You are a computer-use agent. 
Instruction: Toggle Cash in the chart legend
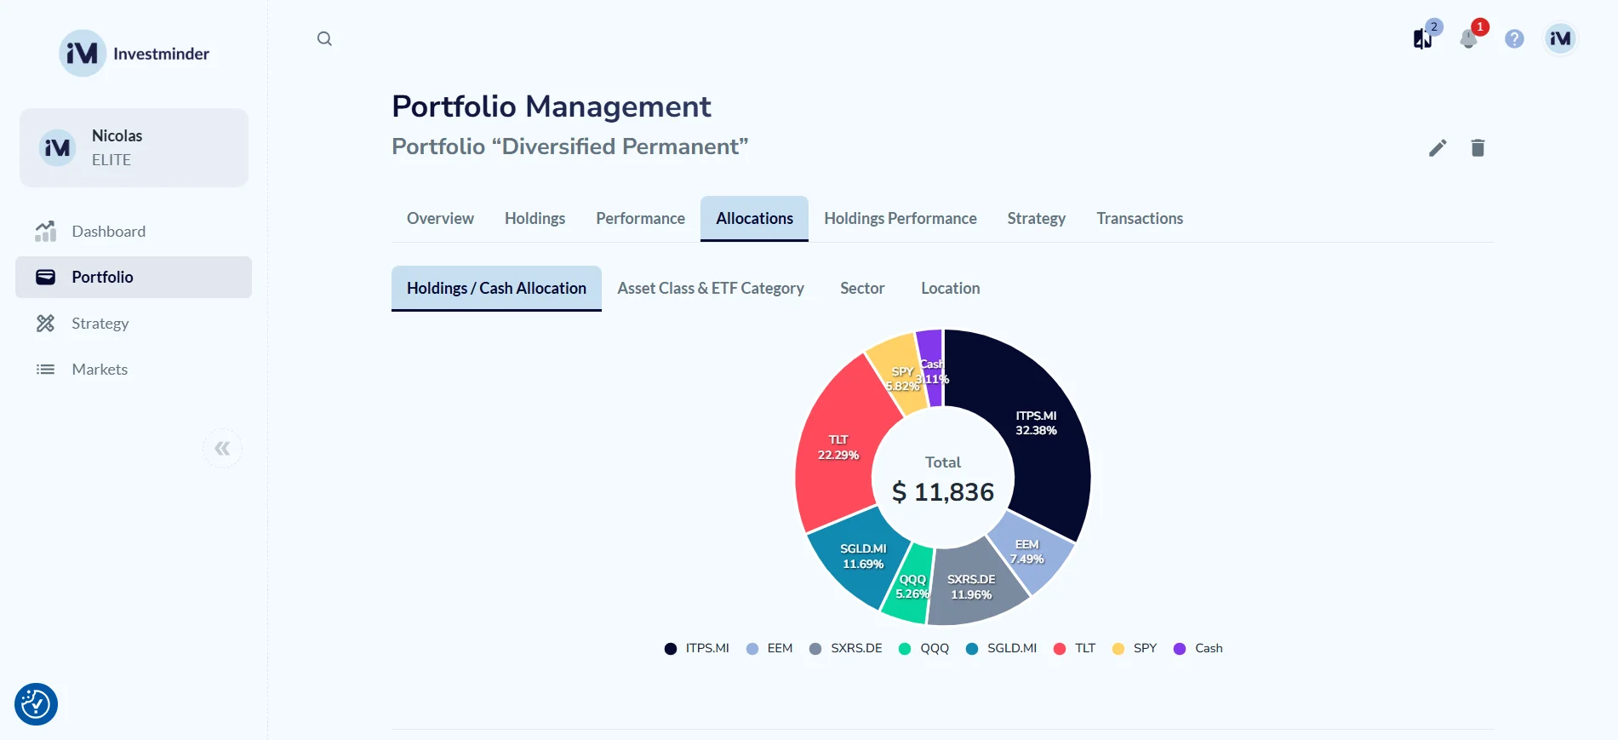pyautogui.click(x=1198, y=649)
